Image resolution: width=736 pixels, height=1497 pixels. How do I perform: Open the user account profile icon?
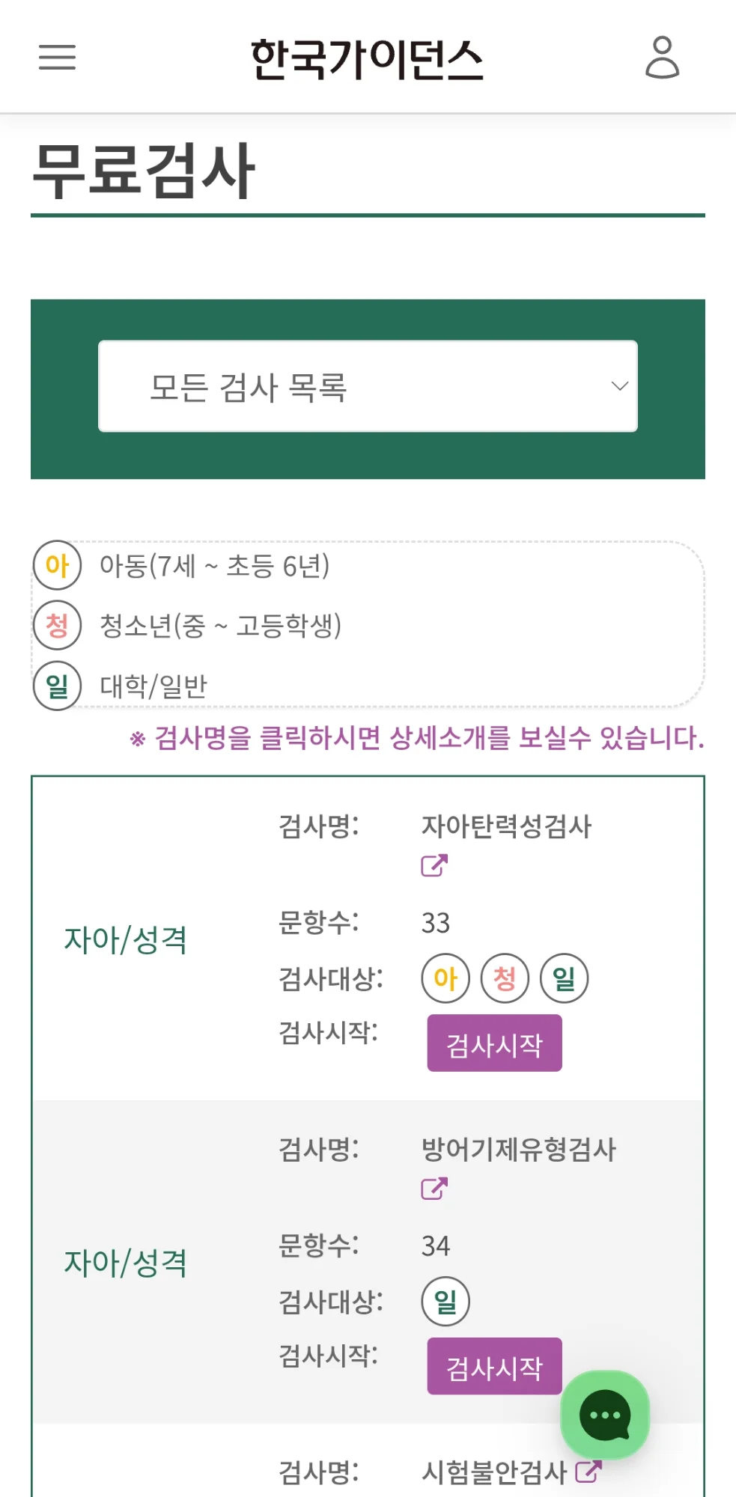tap(662, 58)
